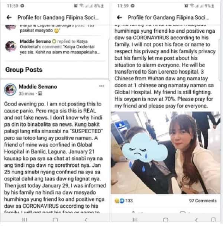The image size is (223, 228).
Task: Tap Android recent apps button on right screen
Action: tap(135, 219)
